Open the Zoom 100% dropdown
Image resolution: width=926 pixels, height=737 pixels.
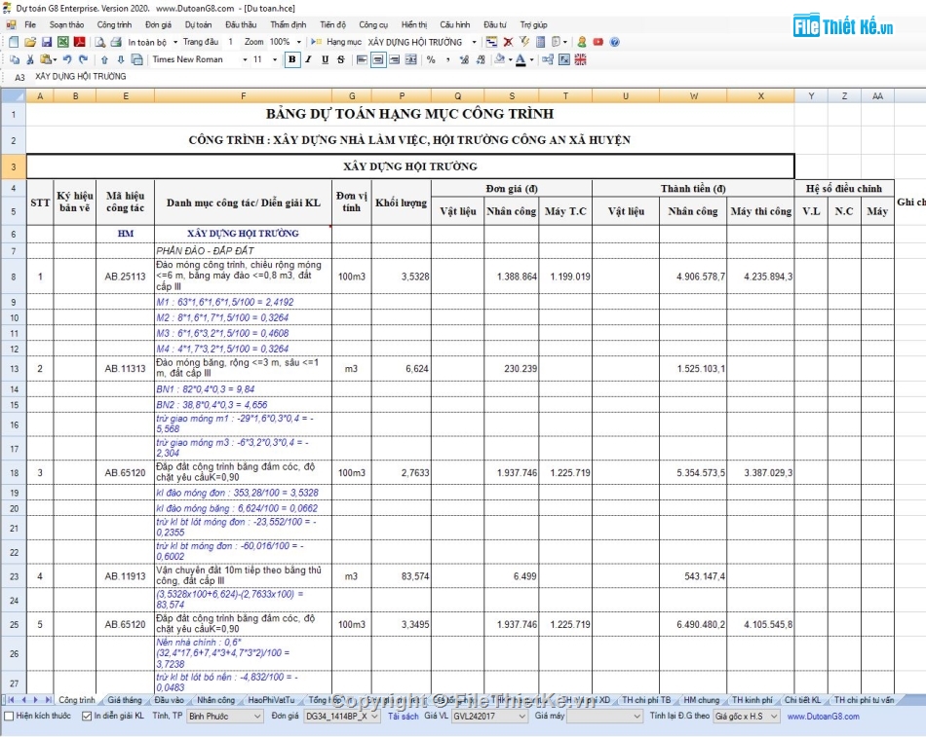point(299,42)
